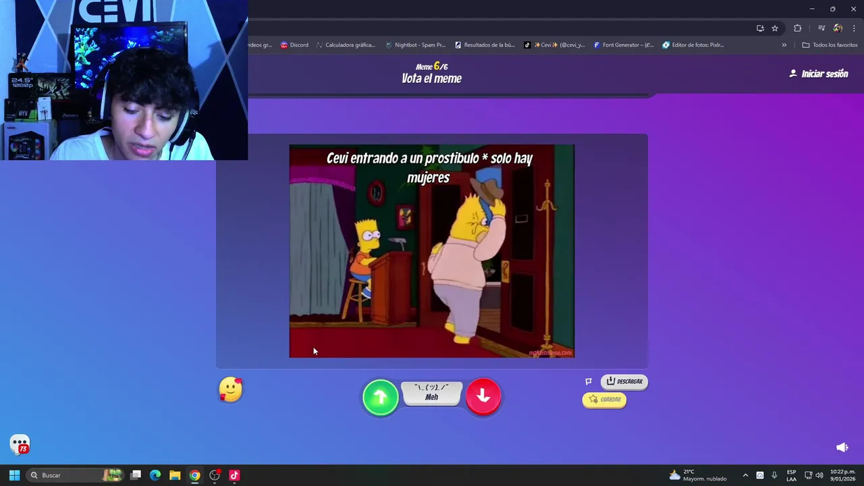Open Calculadora gráfica bookmark
The height and width of the screenshot is (486, 864).
[346, 45]
